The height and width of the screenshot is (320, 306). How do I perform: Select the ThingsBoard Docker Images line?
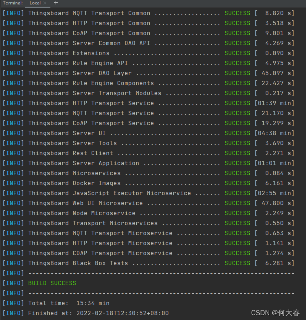tap(149, 183)
